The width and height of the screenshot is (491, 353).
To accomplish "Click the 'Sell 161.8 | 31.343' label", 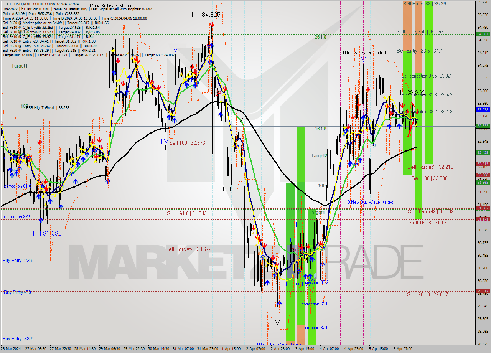I will (x=187, y=213).
